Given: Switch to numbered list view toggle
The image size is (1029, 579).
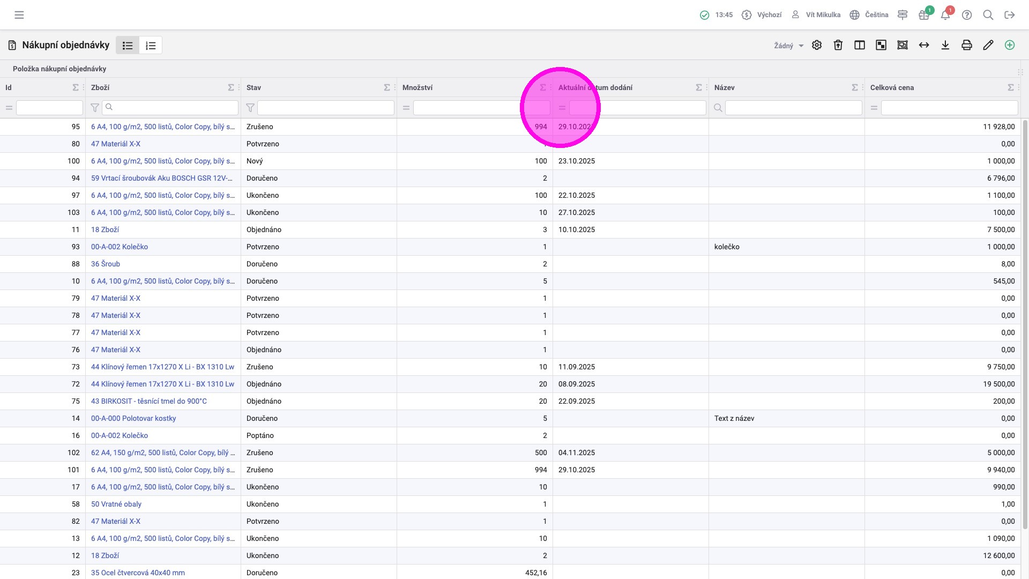Looking at the screenshot, I should (x=151, y=46).
